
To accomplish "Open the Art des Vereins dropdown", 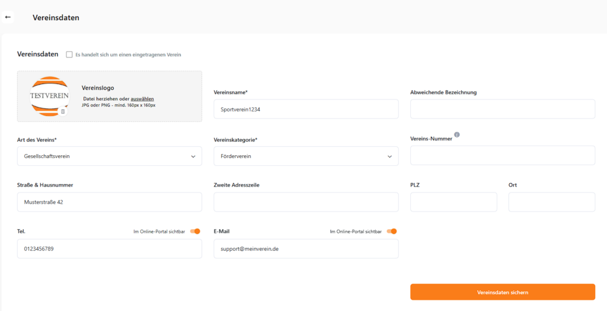I will coord(110,156).
